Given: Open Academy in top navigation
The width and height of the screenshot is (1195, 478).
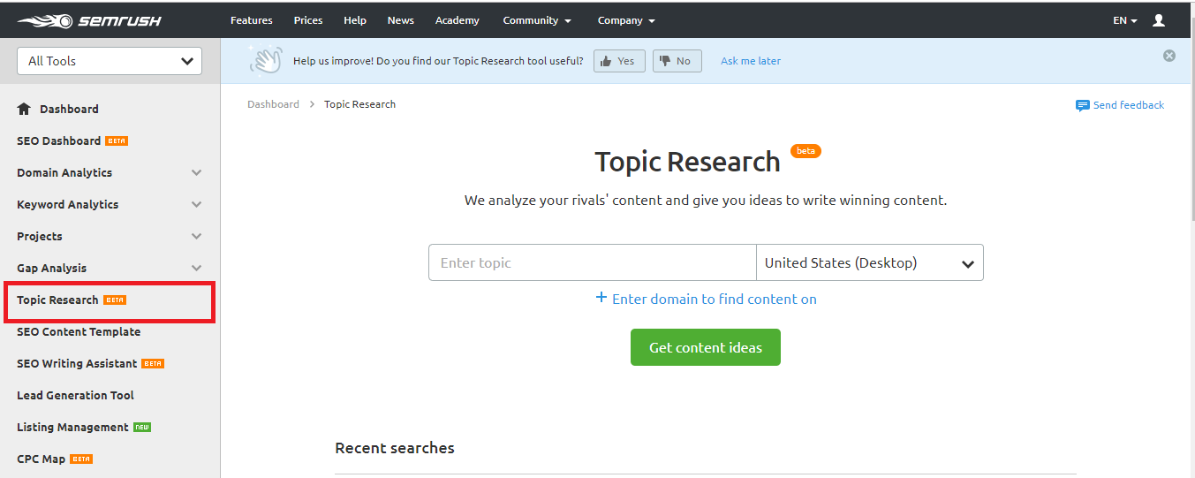Looking at the screenshot, I should (458, 20).
